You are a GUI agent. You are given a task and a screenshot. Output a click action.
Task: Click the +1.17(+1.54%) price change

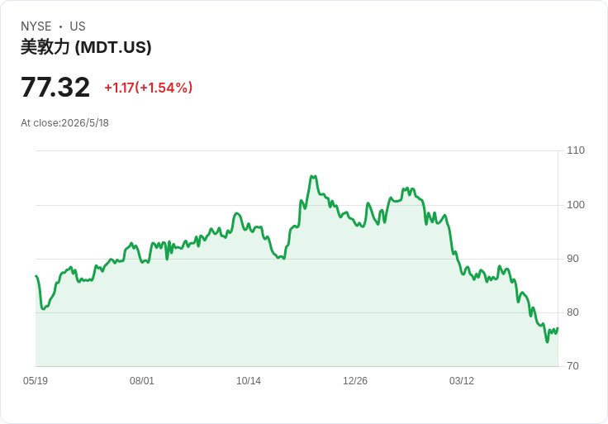pos(149,88)
